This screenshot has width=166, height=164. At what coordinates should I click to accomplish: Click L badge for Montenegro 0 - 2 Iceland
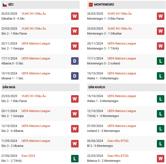click(x=160, y=61)
